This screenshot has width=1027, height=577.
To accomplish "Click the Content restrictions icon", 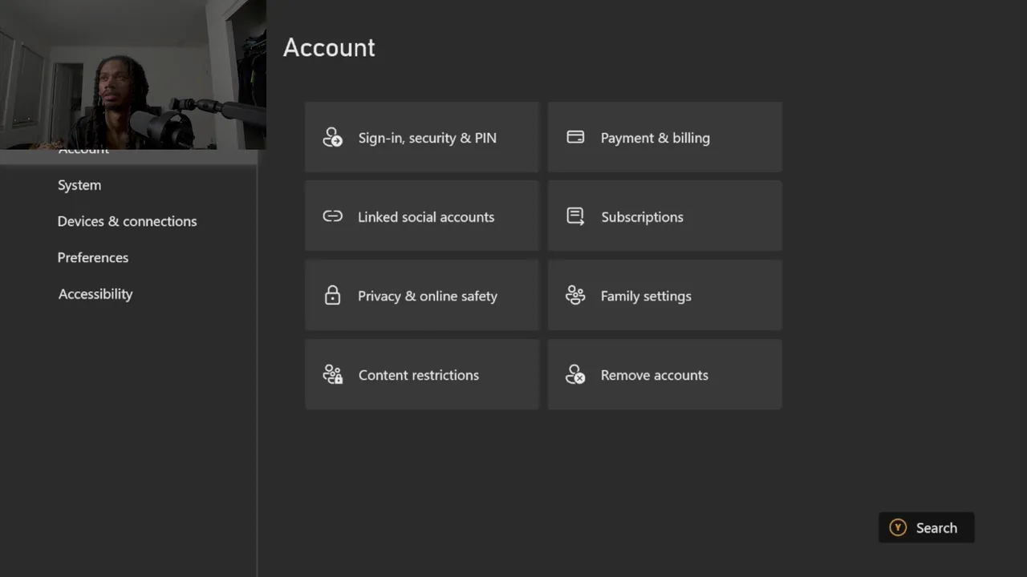I will pyautogui.click(x=332, y=375).
